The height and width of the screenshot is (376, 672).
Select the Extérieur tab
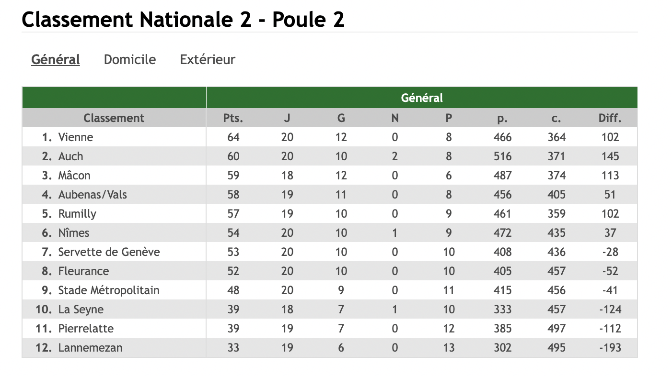pyautogui.click(x=208, y=60)
